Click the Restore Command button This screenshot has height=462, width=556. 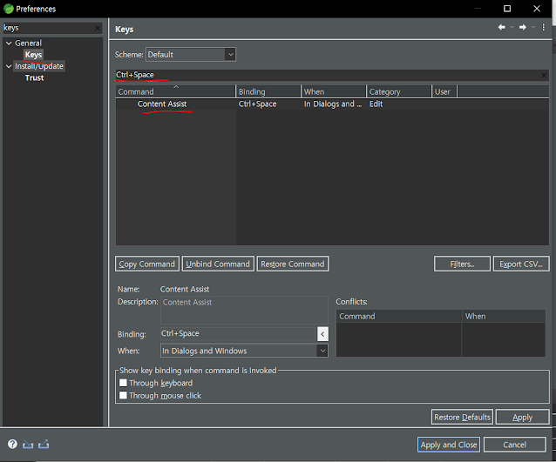[x=293, y=264]
